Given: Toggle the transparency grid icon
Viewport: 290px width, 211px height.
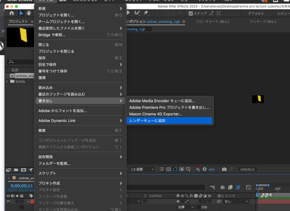Looking at the screenshot, I should [x=169, y=169].
